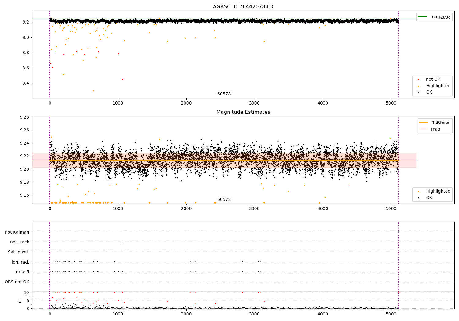Click the 'OBS not OK' row label
Viewport: 459px width, 321px height.
pos(17,282)
